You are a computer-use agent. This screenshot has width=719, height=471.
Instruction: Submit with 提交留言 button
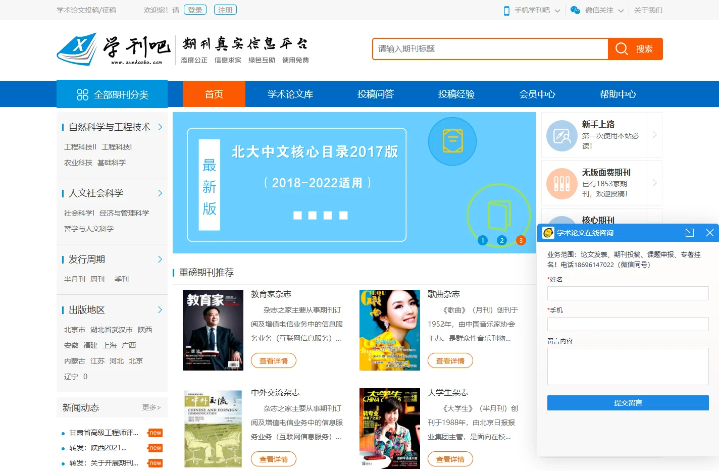[x=628, y=403]
